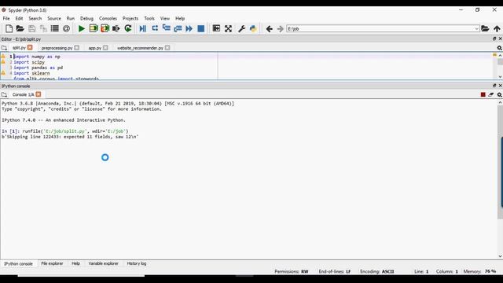Image resolution: width=503 pixels, height=283 pixels.
Task: Maximize current pane
Action: click(x=217, y=28)
